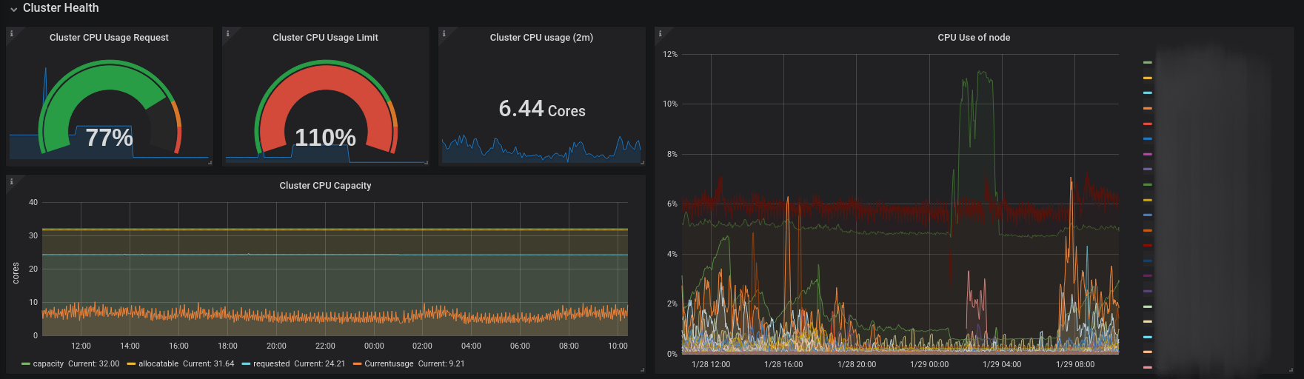This screenshot has width=1304, height=379.
Task: Toggle the capacity series in the legend
Action: click(x=48, y=364)
